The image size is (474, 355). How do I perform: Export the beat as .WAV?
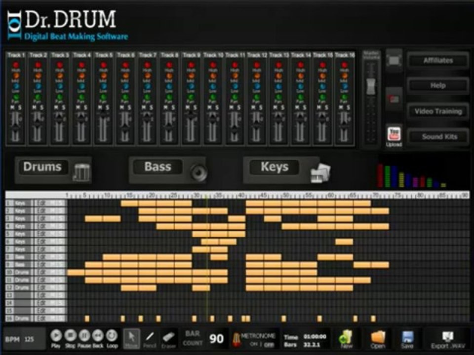click(x=448, y=339)
